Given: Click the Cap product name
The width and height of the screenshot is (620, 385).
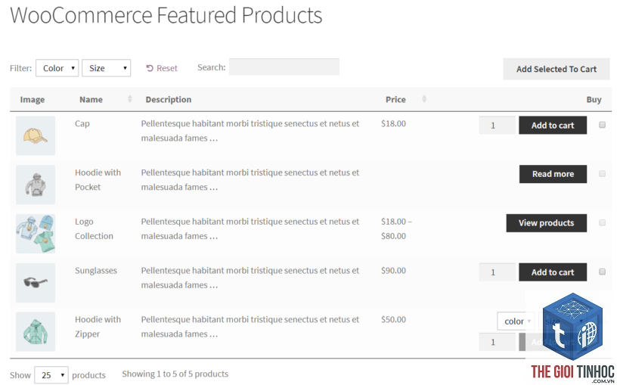Looking at the screenshot, I should click(82, 123).
